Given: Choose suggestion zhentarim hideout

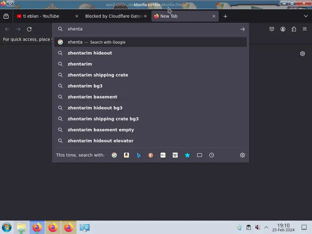Looking at the screenshot, I should [151, 53].
